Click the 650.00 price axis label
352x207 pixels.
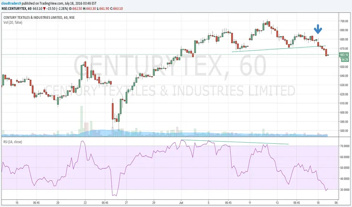click(x=344, y=67)
